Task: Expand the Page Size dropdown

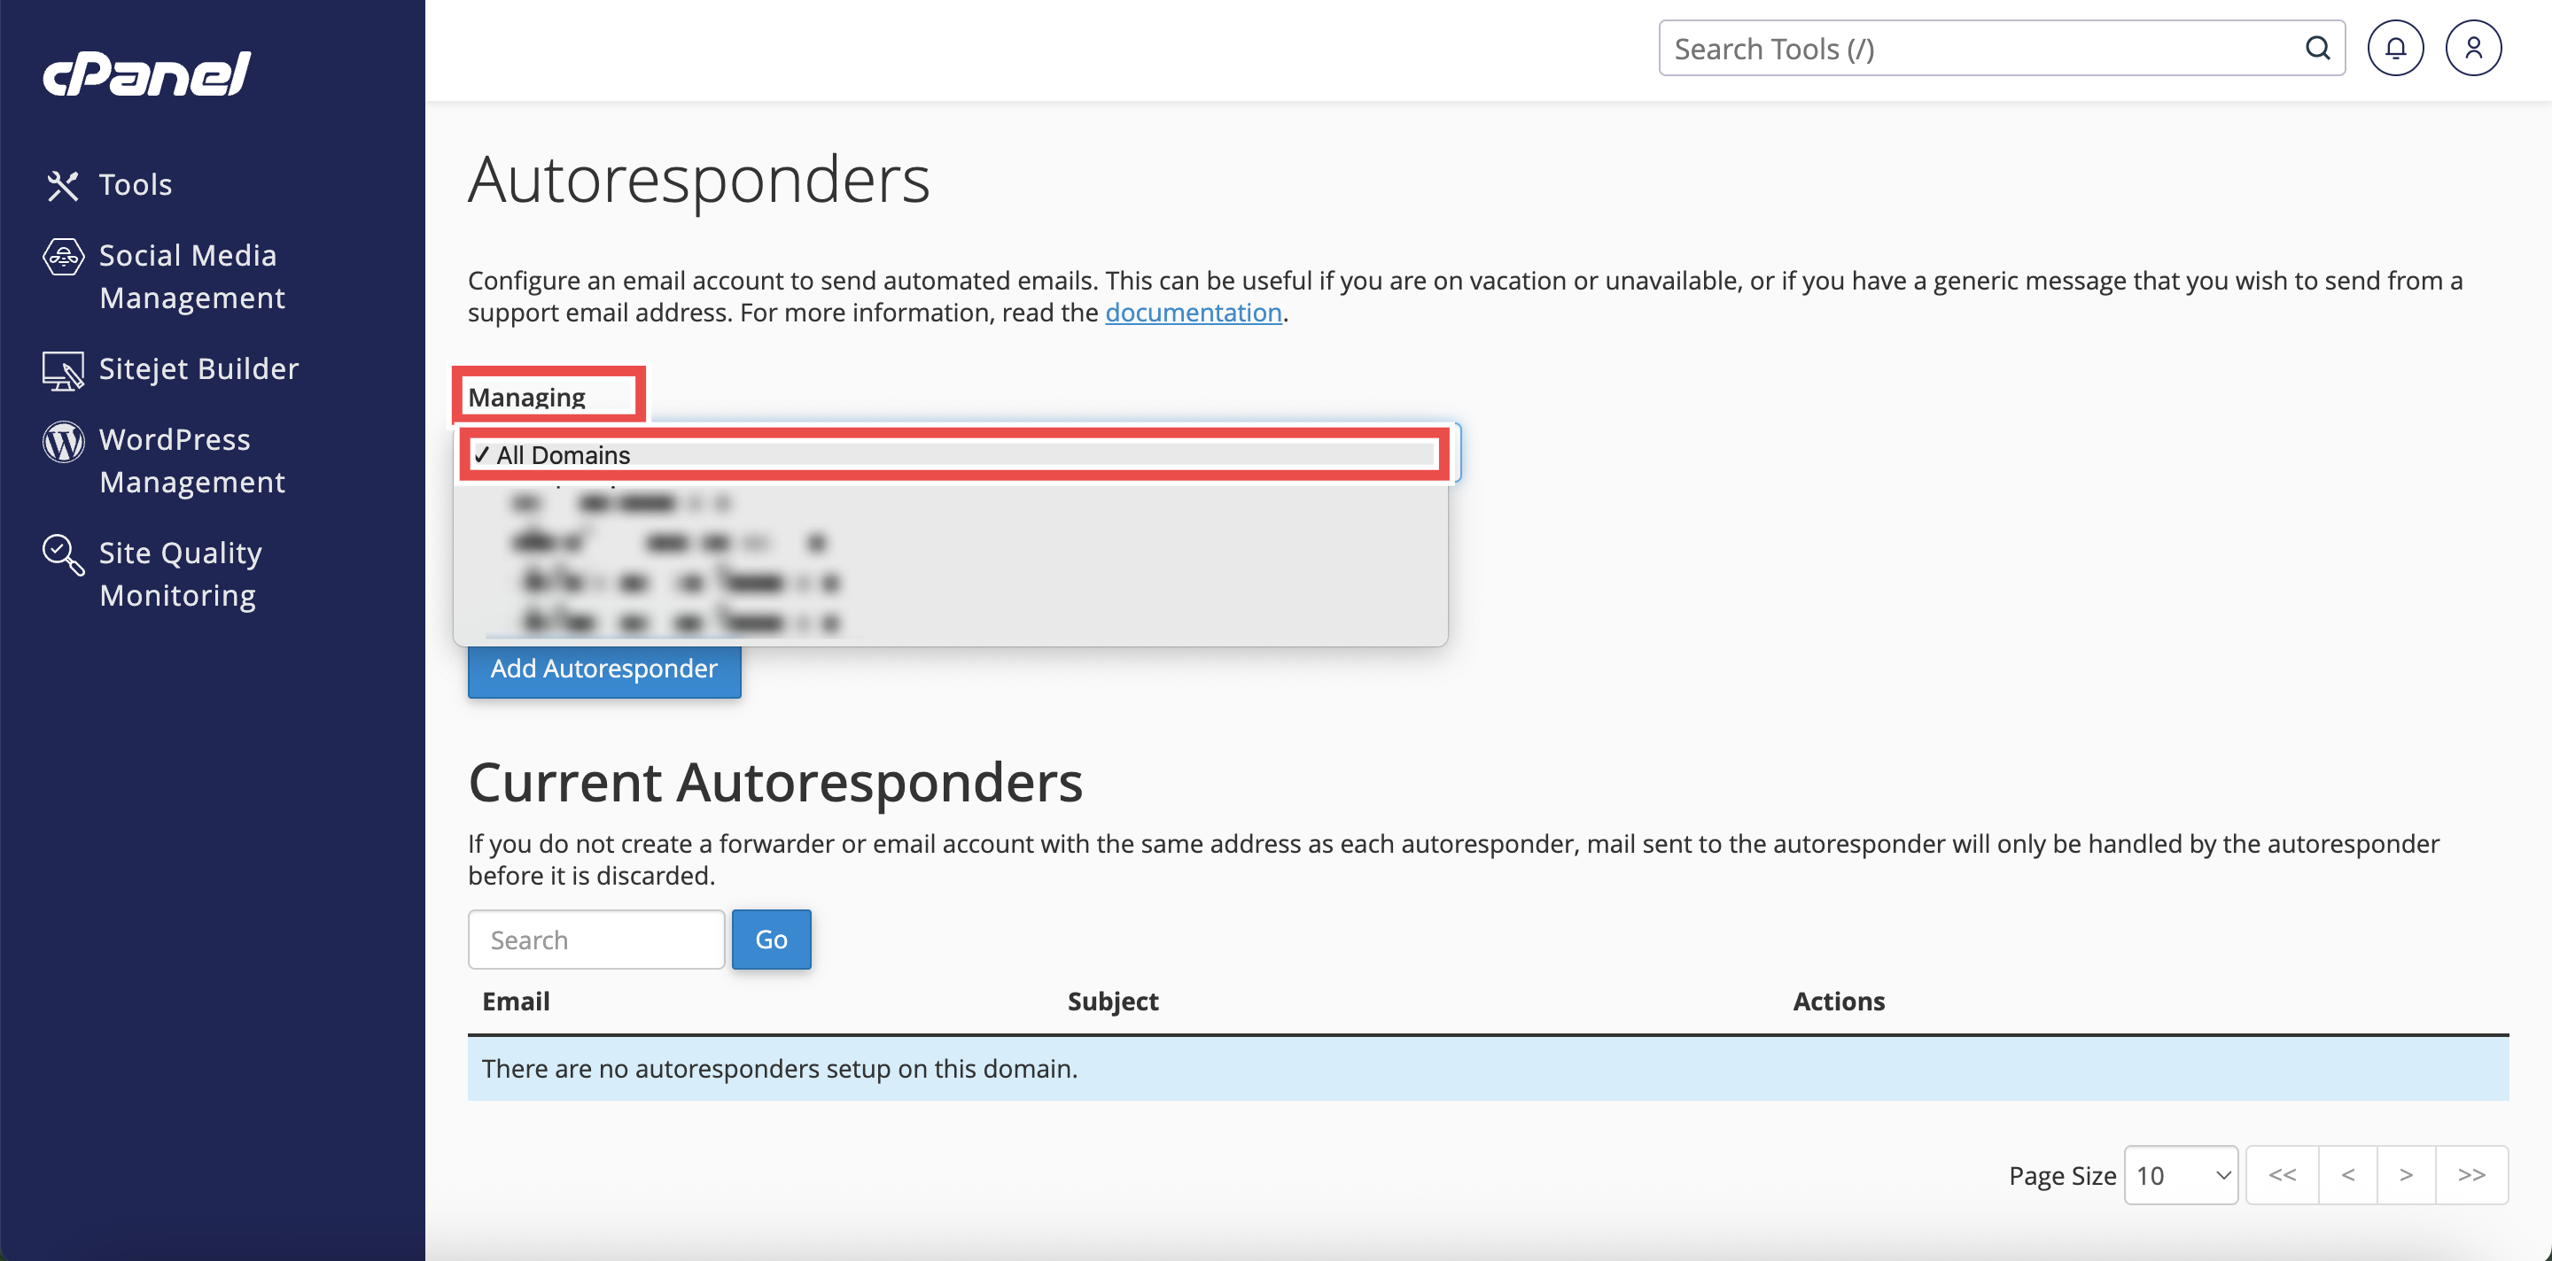Action: pyautogui.click(x=2180, y=1175)
